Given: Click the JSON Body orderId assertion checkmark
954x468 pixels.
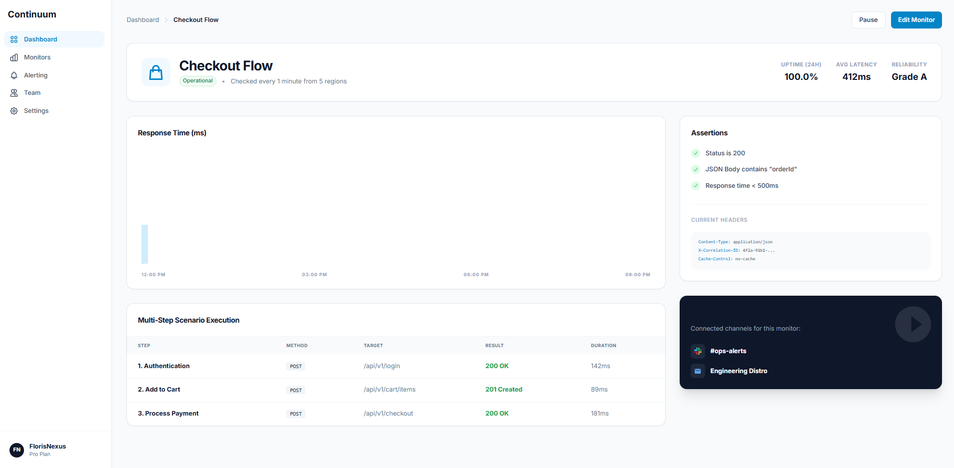Looking at the screenshot, I should coord(696,169).
